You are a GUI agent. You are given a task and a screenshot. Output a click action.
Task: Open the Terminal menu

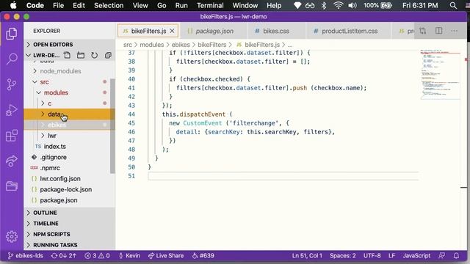pos(210,5)
